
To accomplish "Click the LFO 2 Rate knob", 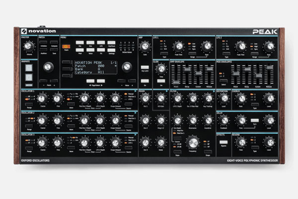I will coord(269,46).
